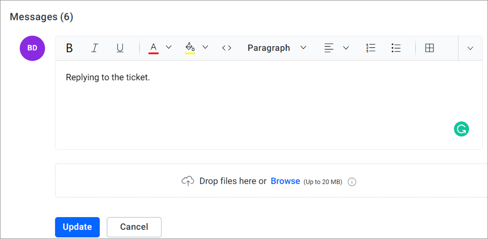Screen dimensions: 488x239
Task: Insert a bulleted list
Action: (396, 48)
